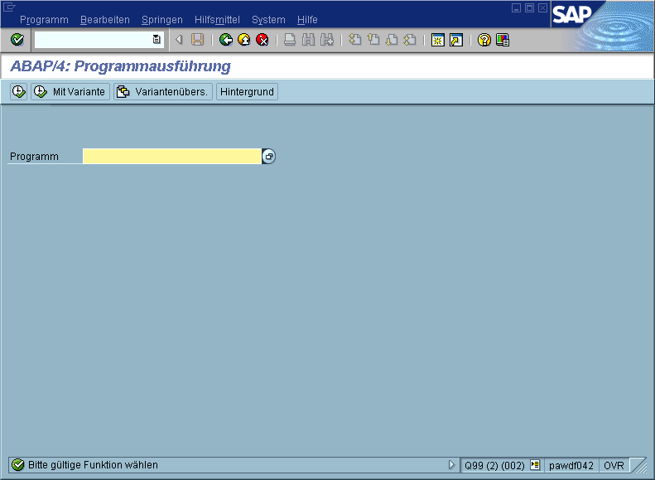Viewport: 655px width, 480px height.
Task: Click the Customize local layout icon
Action: (x=503, y=40)
